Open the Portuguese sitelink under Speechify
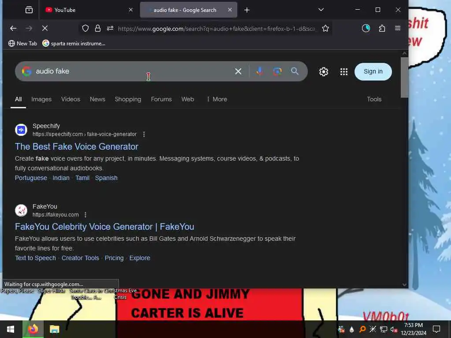This screenshot has width=451, height=338. [x=31, y=178]
